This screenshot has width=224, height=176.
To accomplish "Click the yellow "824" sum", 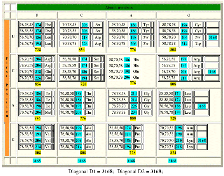I will coord(173,153).
